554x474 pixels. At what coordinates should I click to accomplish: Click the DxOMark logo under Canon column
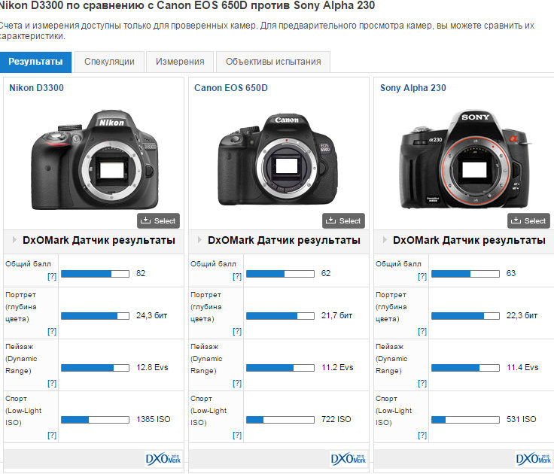pos(349,459)
